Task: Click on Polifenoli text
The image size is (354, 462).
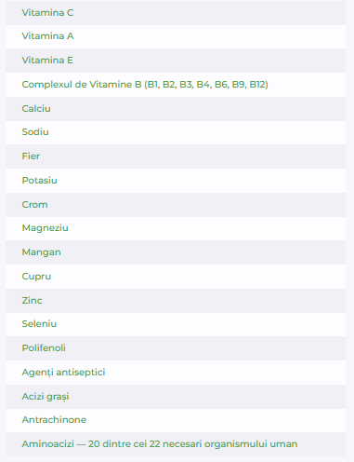Action: pos(44,348)
